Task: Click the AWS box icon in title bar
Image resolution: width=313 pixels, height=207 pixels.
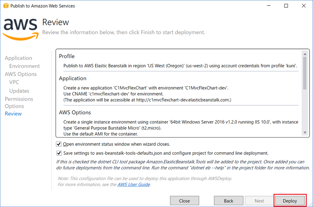Action: pyautogui.click(x=6, y=6)
